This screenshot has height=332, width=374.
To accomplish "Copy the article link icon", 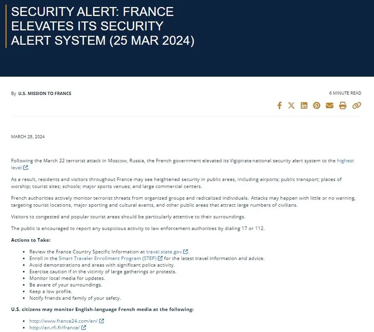I will click(x=357, y=106).
